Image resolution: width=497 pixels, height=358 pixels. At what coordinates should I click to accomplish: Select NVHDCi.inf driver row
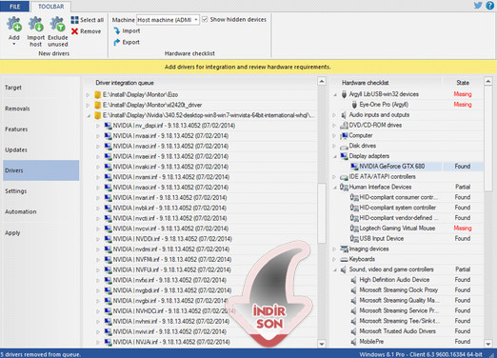(x=200, y=311)
